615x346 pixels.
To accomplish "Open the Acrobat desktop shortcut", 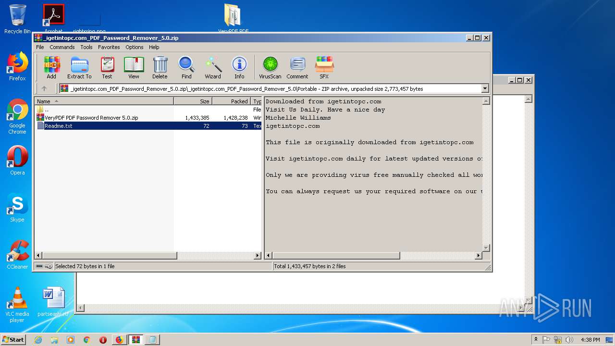I will coord(53,19).
